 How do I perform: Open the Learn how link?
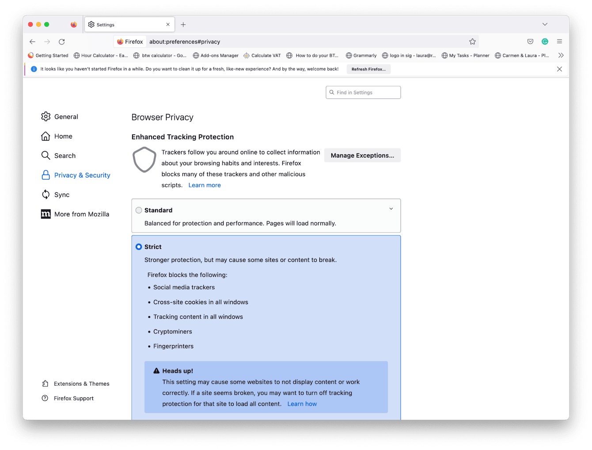click(302, 404)
